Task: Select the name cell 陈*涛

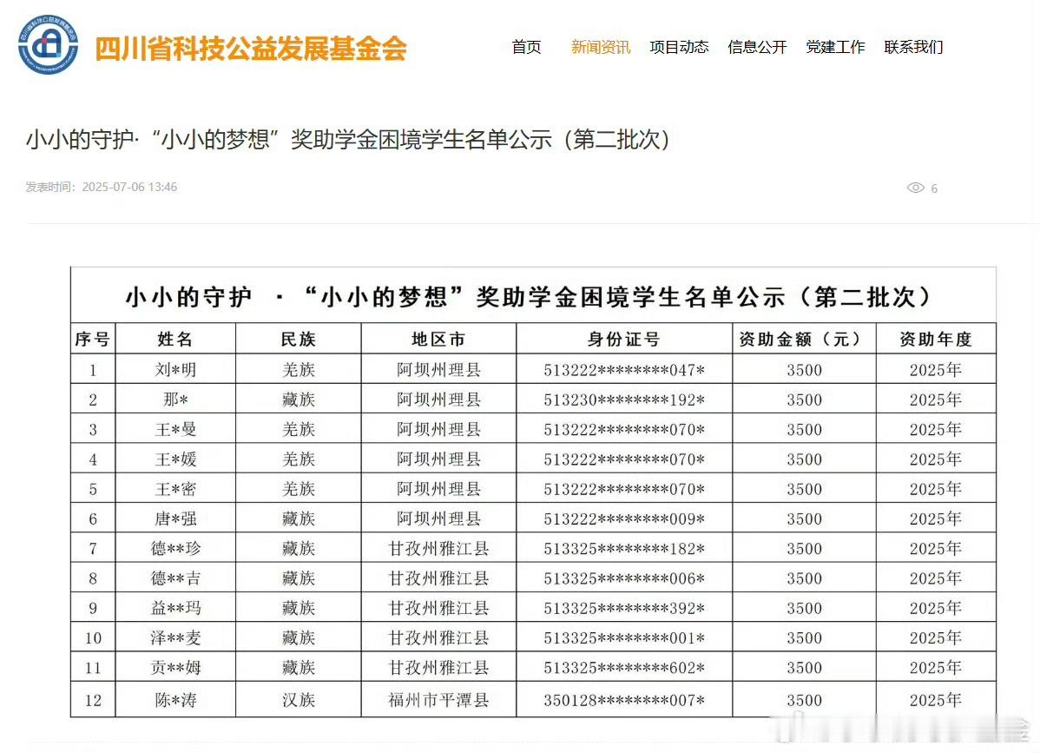Action: tap(175, 700)
